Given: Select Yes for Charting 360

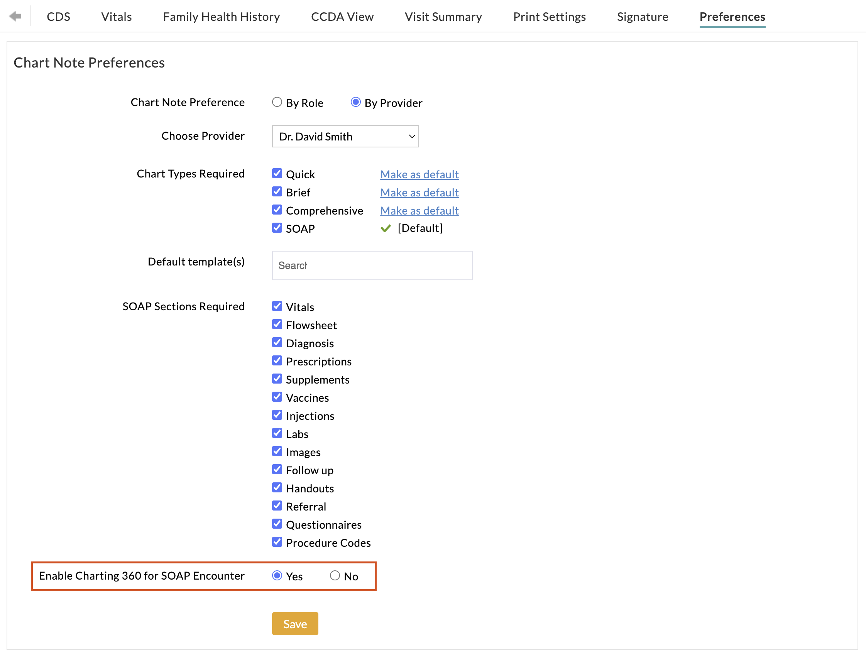Looking at the screenshot, I should [x=277, y=575].
